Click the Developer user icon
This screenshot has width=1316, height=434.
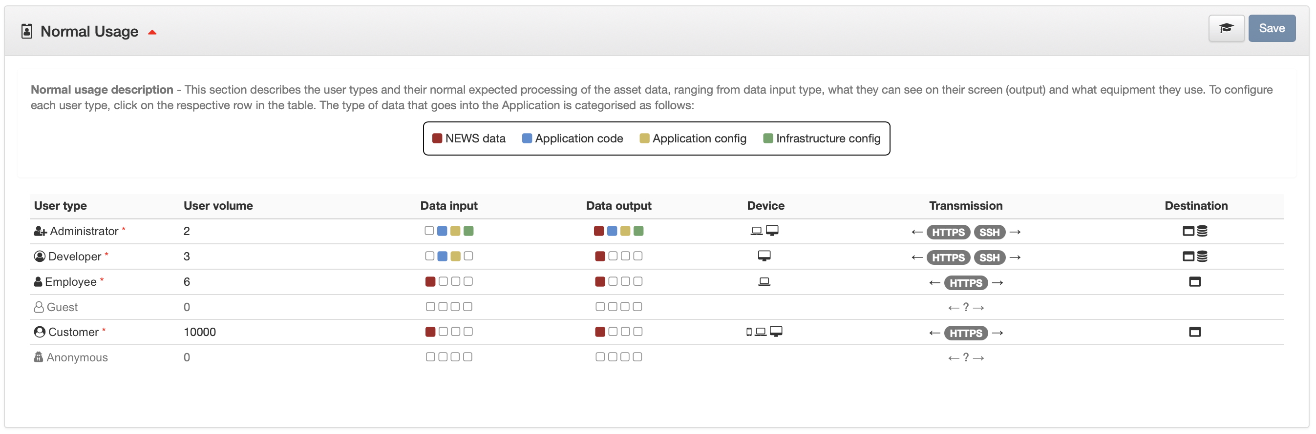[40, 256]
